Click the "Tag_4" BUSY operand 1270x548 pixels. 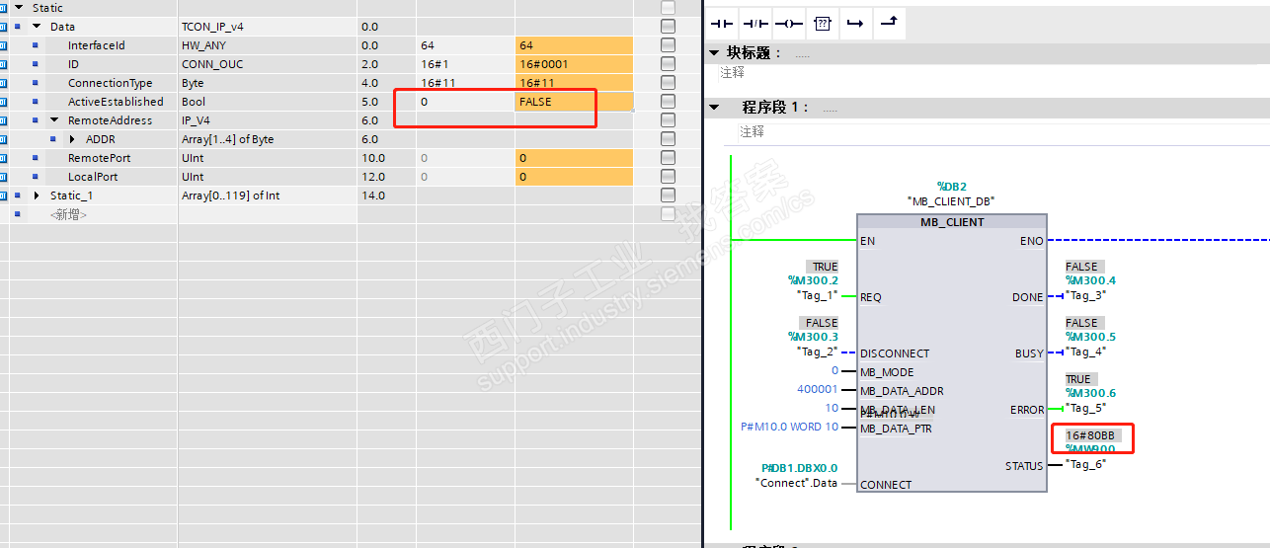coord(1086,352)
